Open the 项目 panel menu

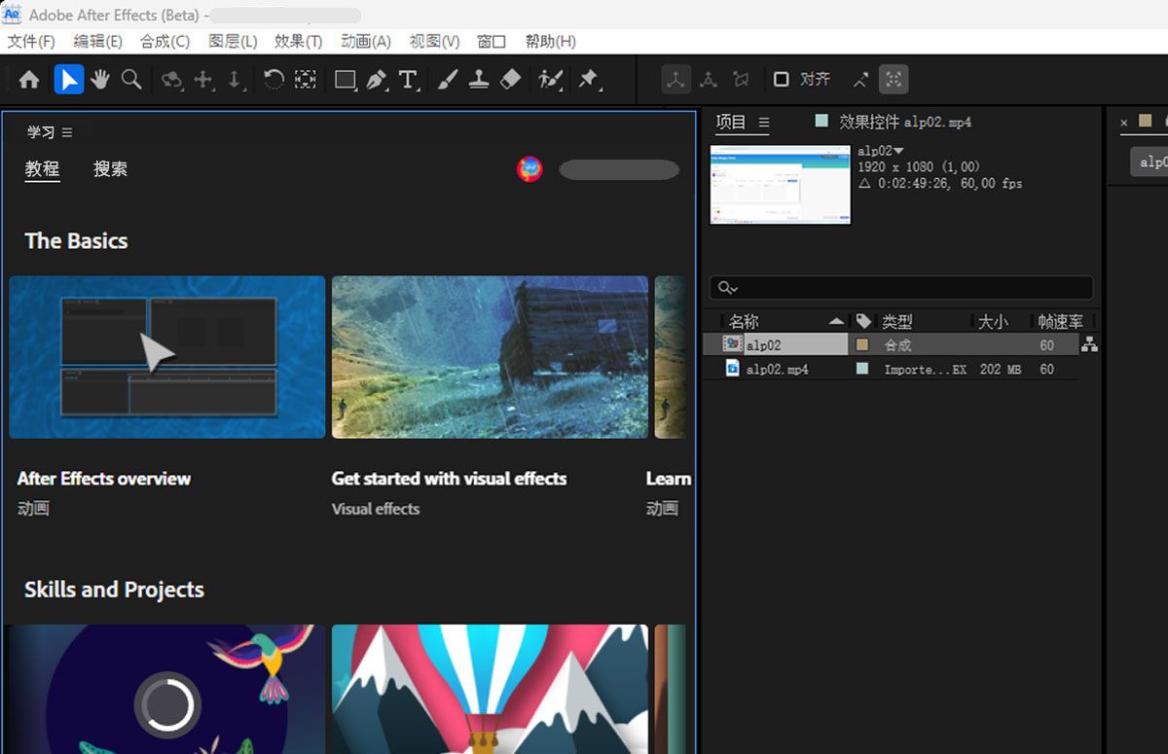point(764,123)
